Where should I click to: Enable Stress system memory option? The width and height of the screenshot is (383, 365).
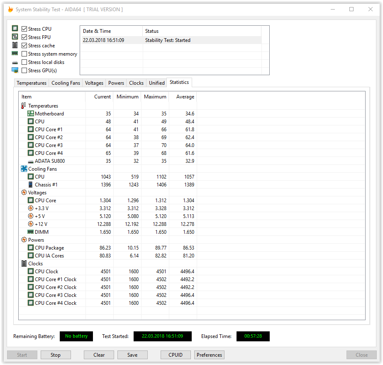(x=24, y=54)
